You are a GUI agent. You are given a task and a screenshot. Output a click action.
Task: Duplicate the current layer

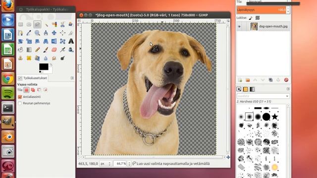pyautogui.click(x=270, y=80)
